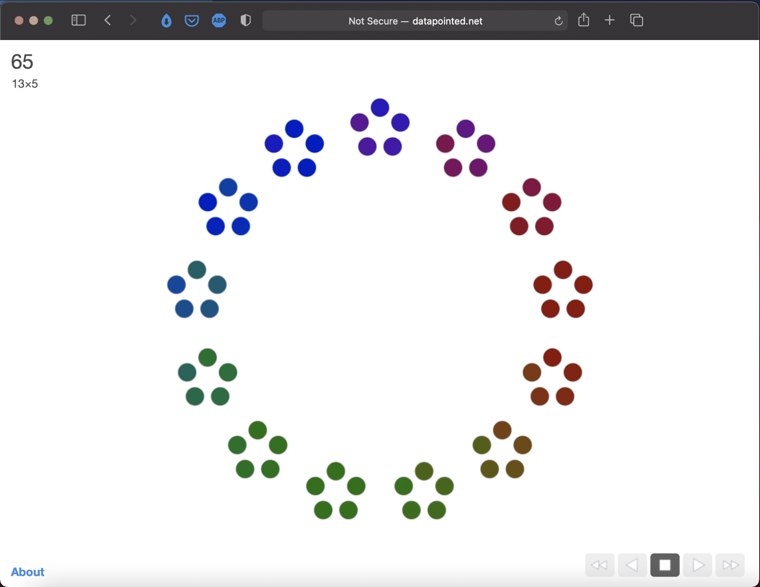The height and width of the screenshot is (587, 760).
Task: Reload the current page
Action: click(x=558, y=21)
